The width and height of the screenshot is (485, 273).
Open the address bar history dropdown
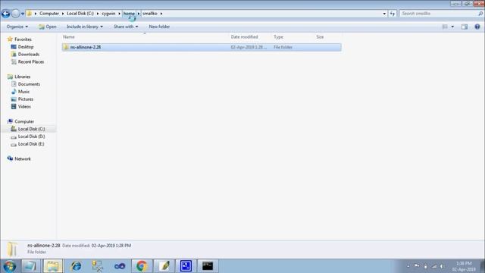(384, 14)
